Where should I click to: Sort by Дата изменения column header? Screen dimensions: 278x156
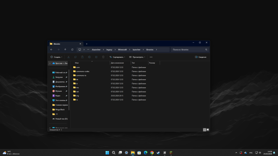(117, 63)
